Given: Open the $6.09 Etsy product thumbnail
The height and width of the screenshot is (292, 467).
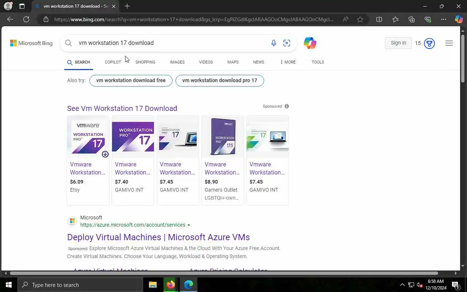Looking at the screenshot, I should (x=88, y=137).
